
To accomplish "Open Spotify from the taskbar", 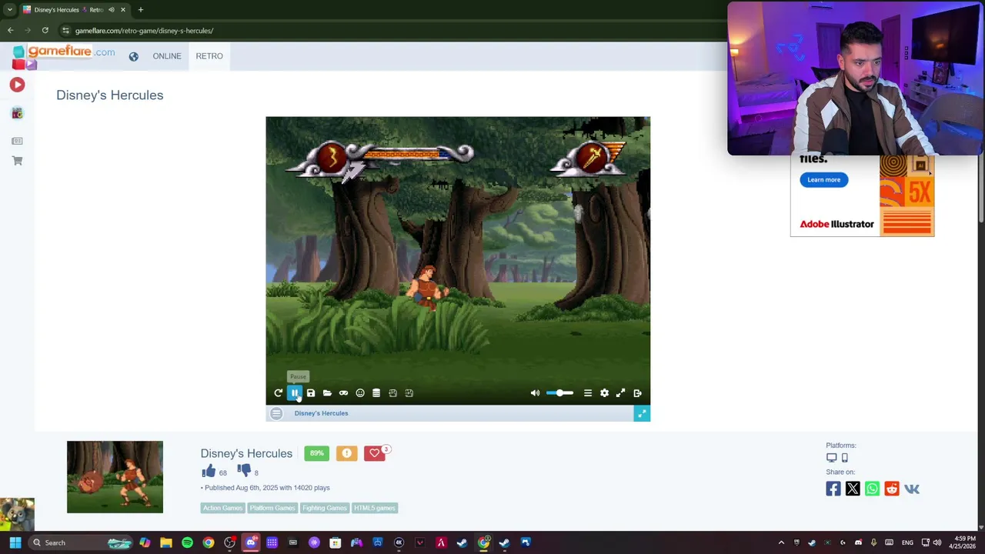I will point(187,542).
